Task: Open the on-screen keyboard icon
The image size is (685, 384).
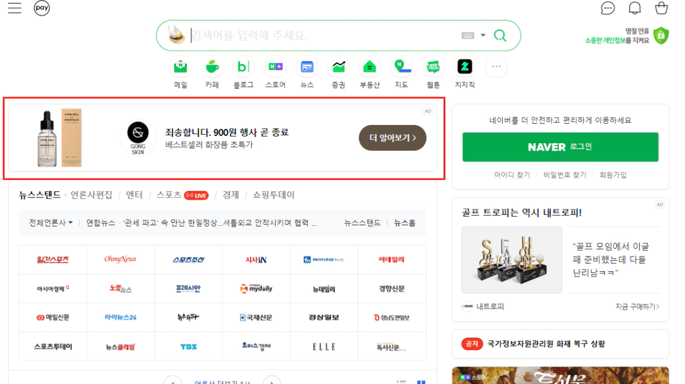Action: pos(468,36)
